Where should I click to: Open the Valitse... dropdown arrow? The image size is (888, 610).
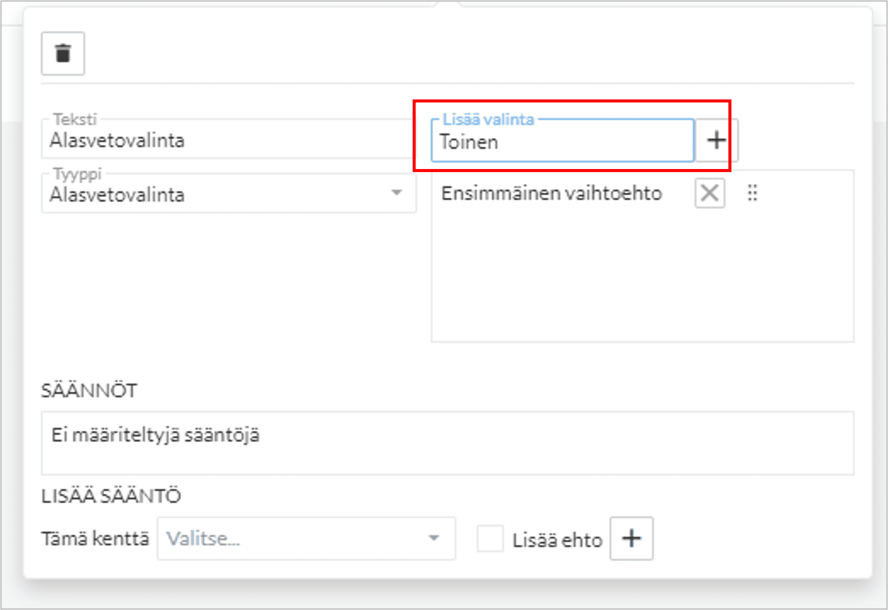point(433,538)
